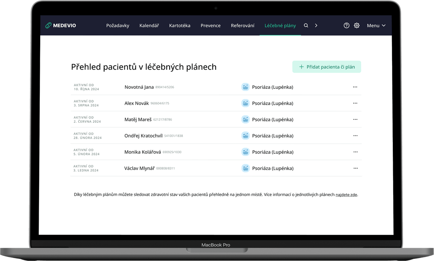Click Přidat pacienta či plán button

pyautogui.click(x=327, y=67)
